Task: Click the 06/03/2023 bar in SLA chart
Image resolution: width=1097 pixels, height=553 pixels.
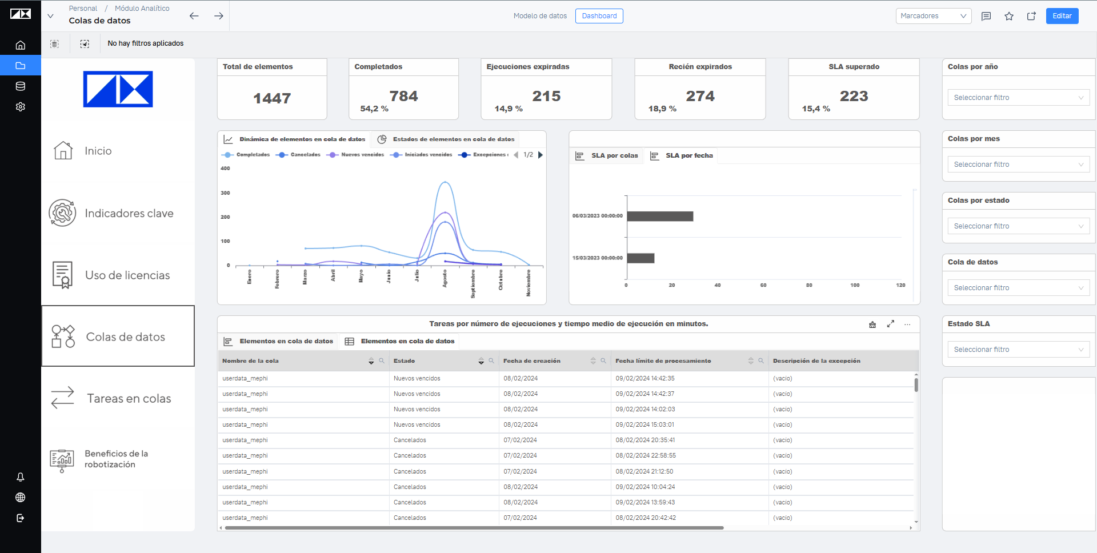Action: click(x=660, y=217)
